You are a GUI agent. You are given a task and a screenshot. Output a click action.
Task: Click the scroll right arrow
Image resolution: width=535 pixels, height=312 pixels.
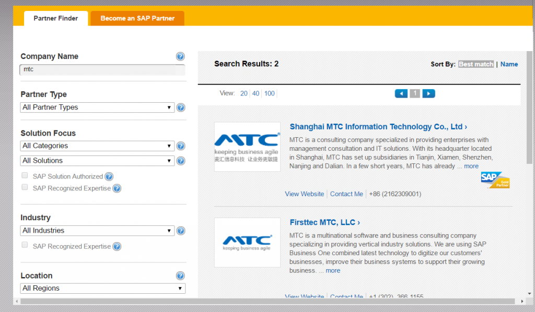(x=522, y=302)
